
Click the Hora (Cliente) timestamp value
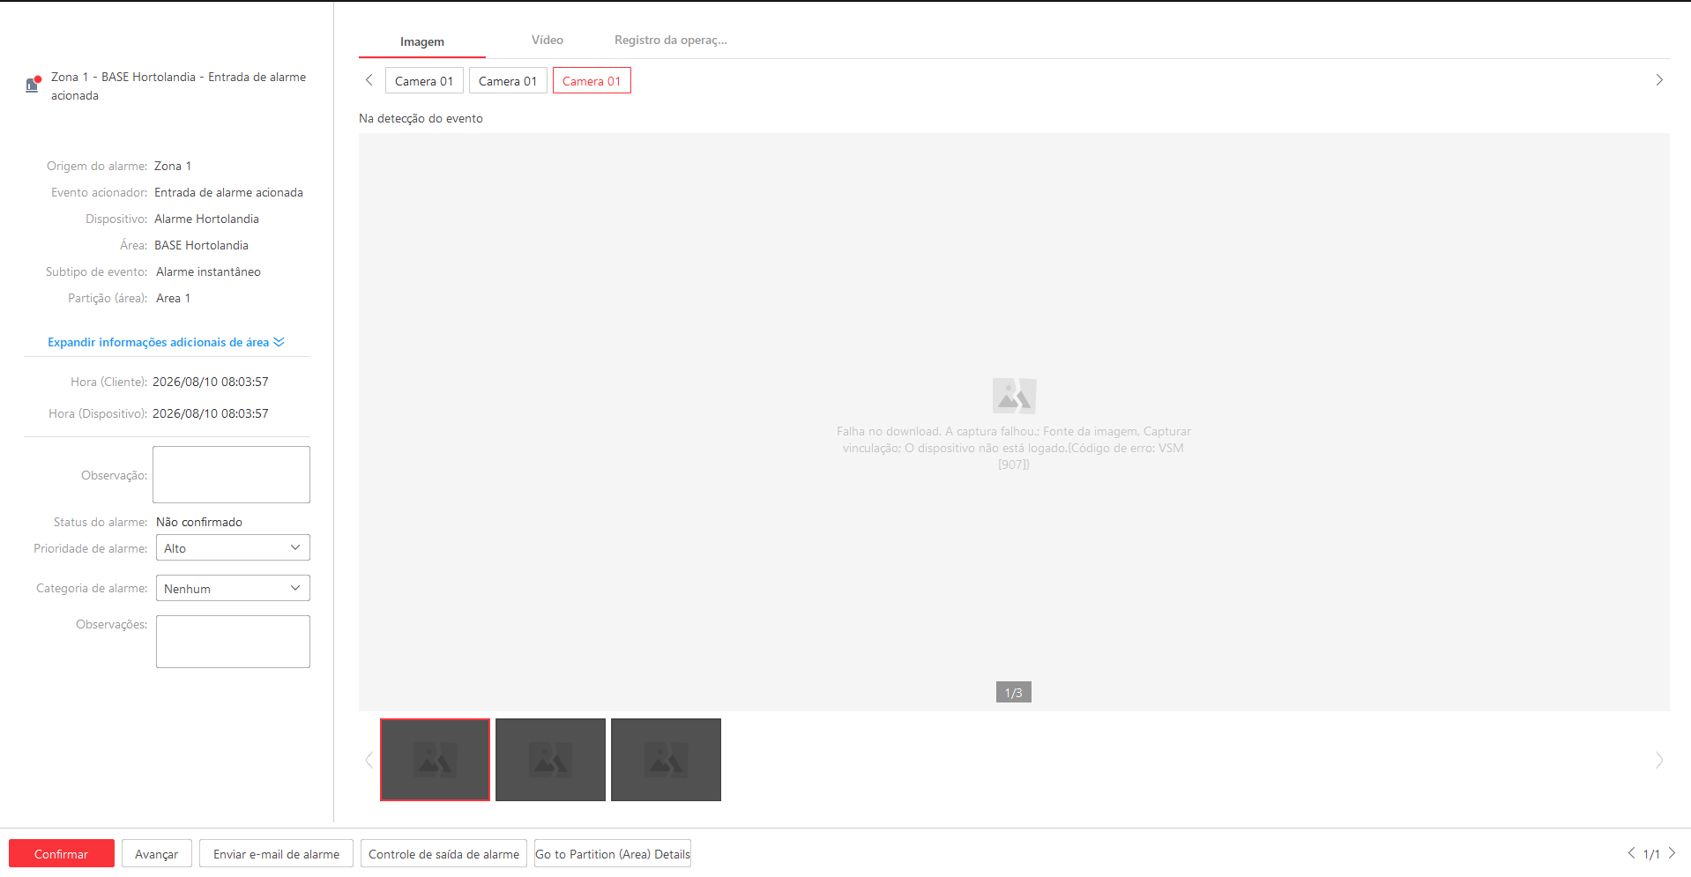211,382
